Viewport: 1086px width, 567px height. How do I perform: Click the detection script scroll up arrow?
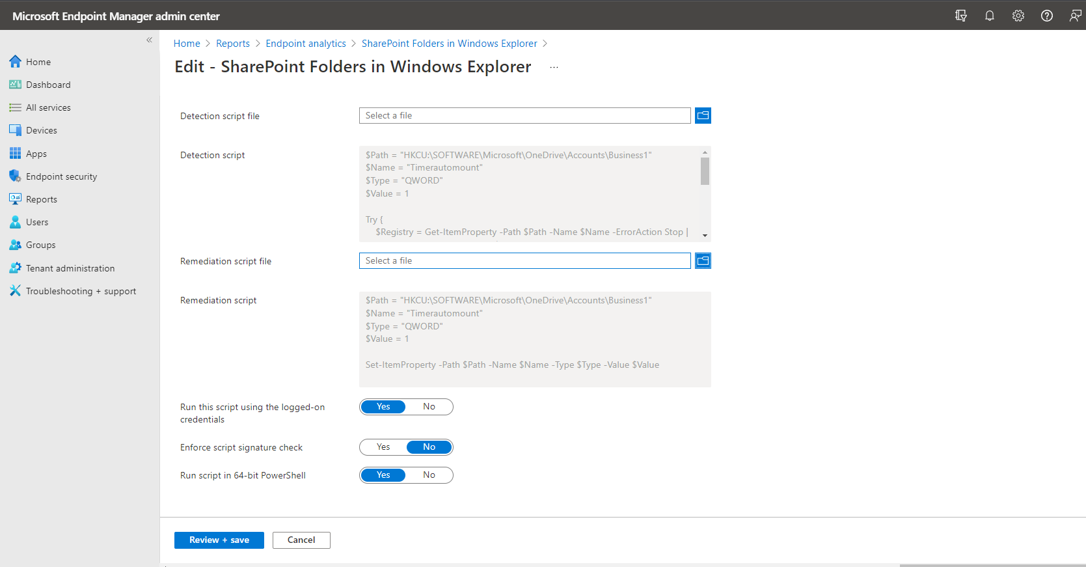(705, 152)
